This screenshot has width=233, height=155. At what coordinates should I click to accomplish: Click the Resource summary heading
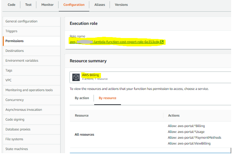88,61
